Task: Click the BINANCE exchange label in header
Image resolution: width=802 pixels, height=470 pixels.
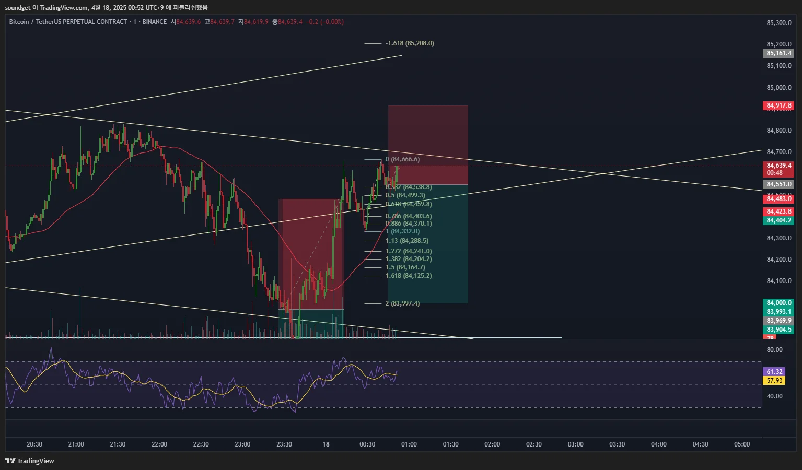Action: coord(155,22)
